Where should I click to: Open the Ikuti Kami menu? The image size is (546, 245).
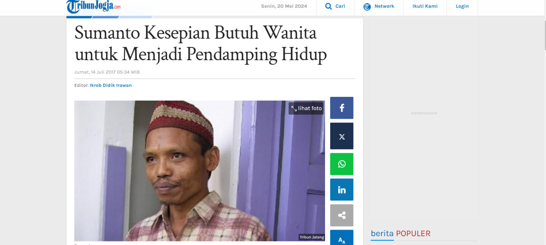425,6
